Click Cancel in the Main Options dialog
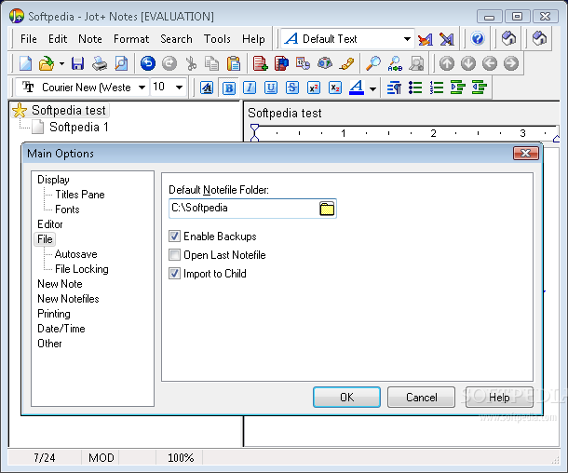The height and width of the screenshot is (473, 568). (421, 398)
